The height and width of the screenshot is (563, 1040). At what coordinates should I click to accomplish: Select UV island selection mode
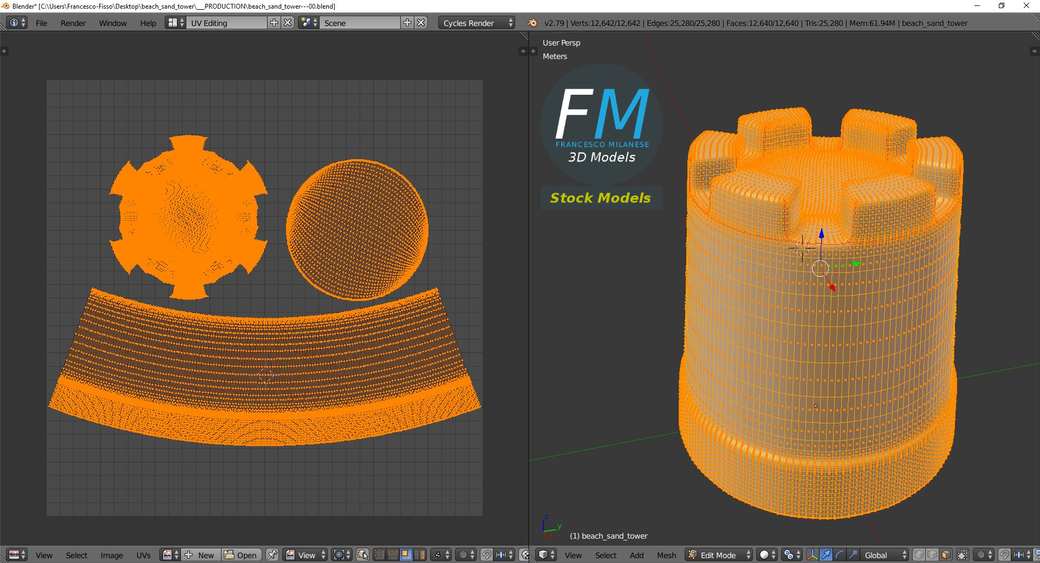point(420,555)
